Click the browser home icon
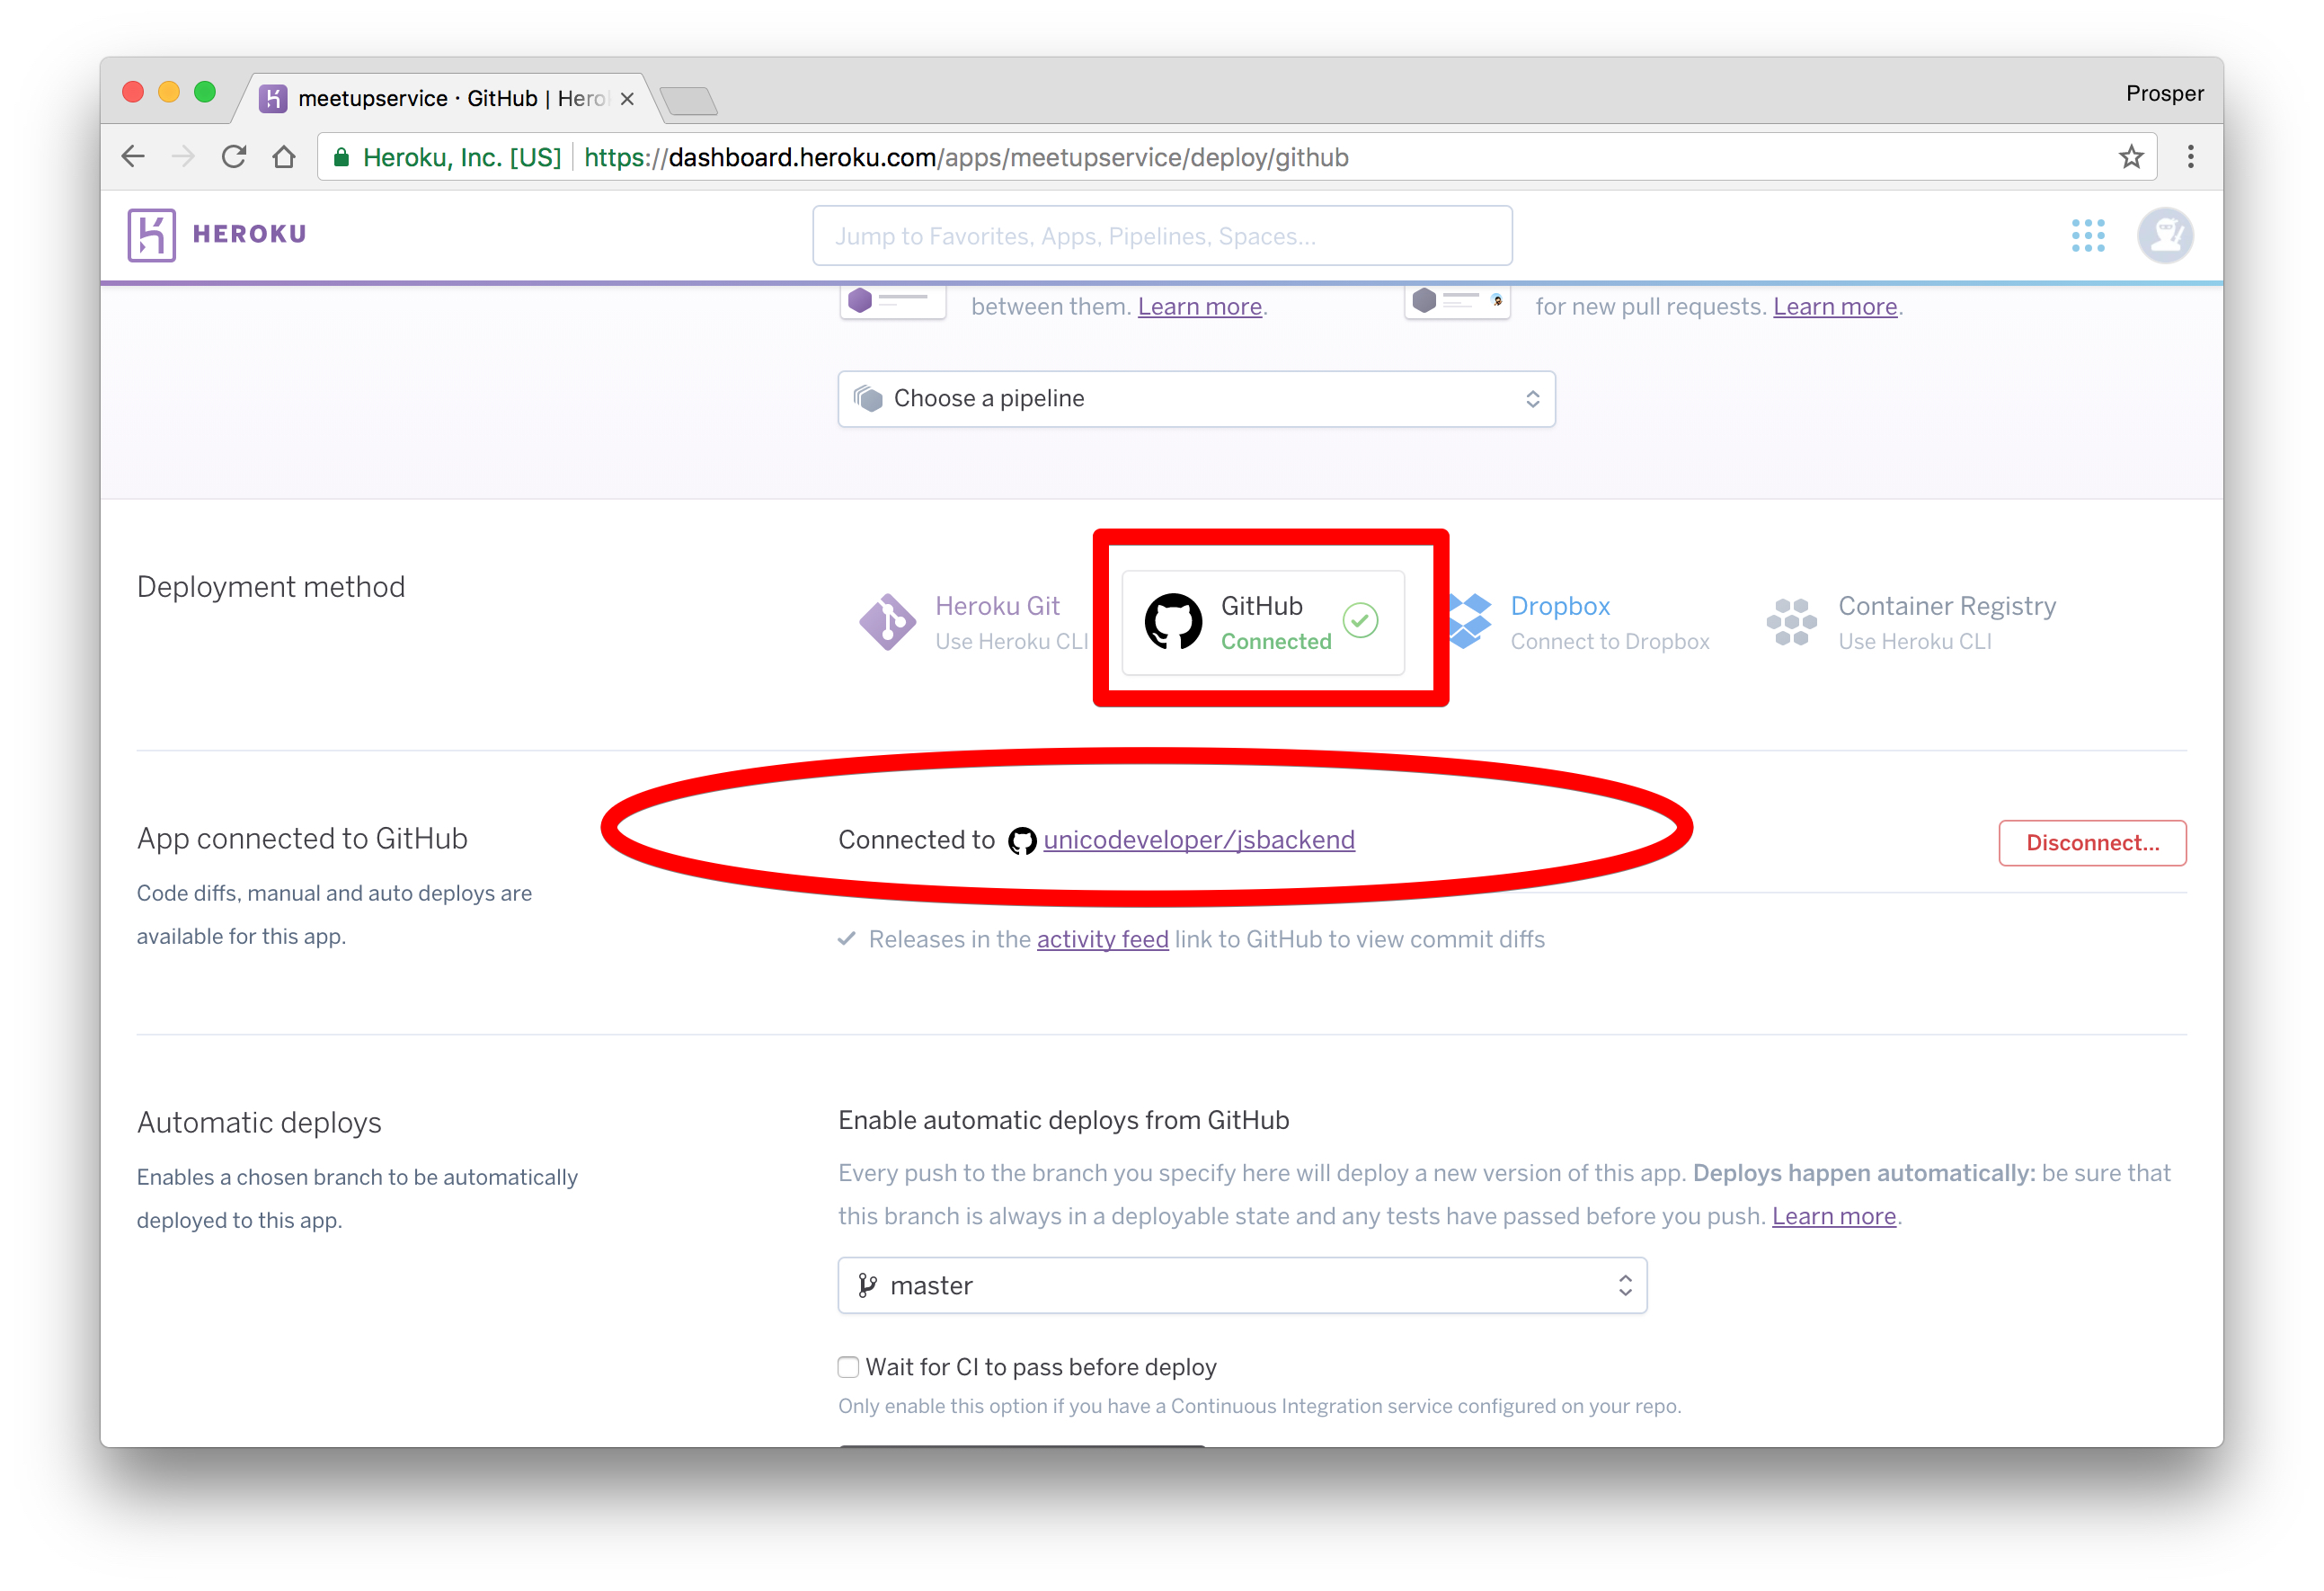This screenshot has width=2324, height=1591. point(284,157)
